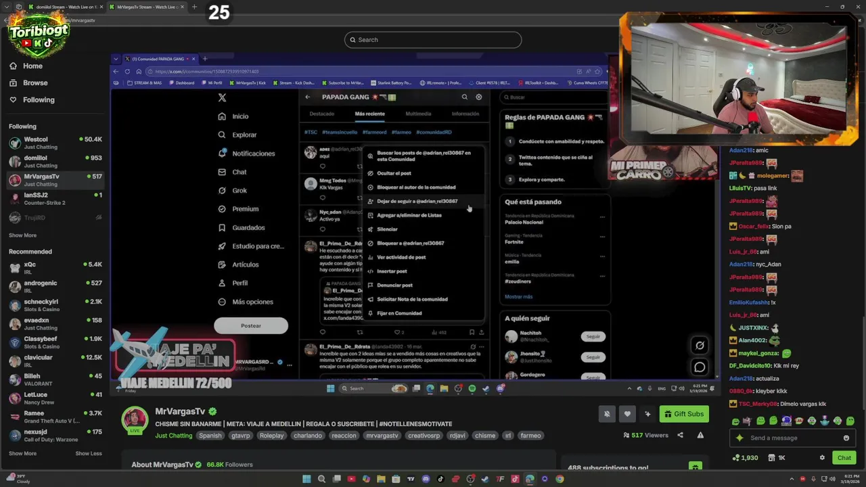Click the MrVargasTv streamer avatar
This screenshot has width=866, height=487.
click(135, 419)
